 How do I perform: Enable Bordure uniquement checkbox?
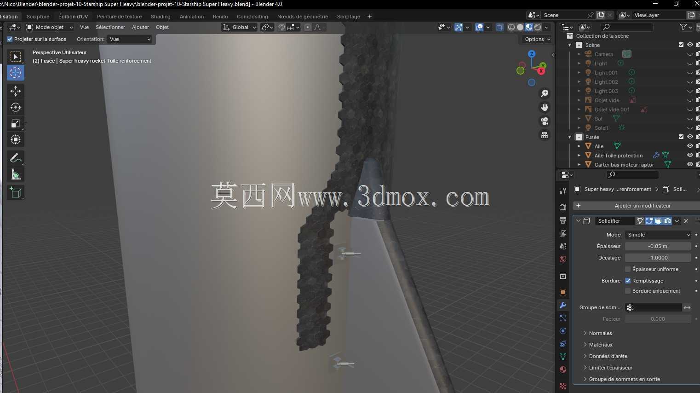(628, 291)
